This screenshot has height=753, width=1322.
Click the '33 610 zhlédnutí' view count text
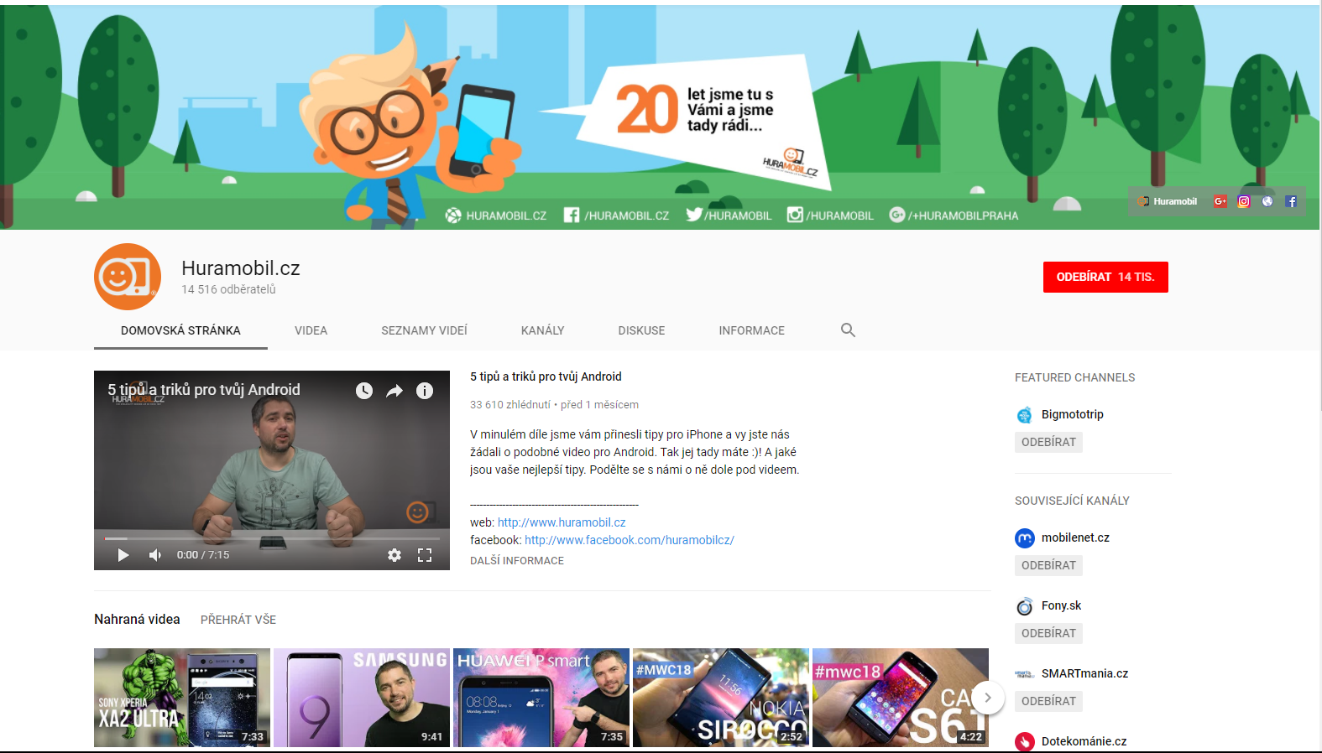[510, 405]
